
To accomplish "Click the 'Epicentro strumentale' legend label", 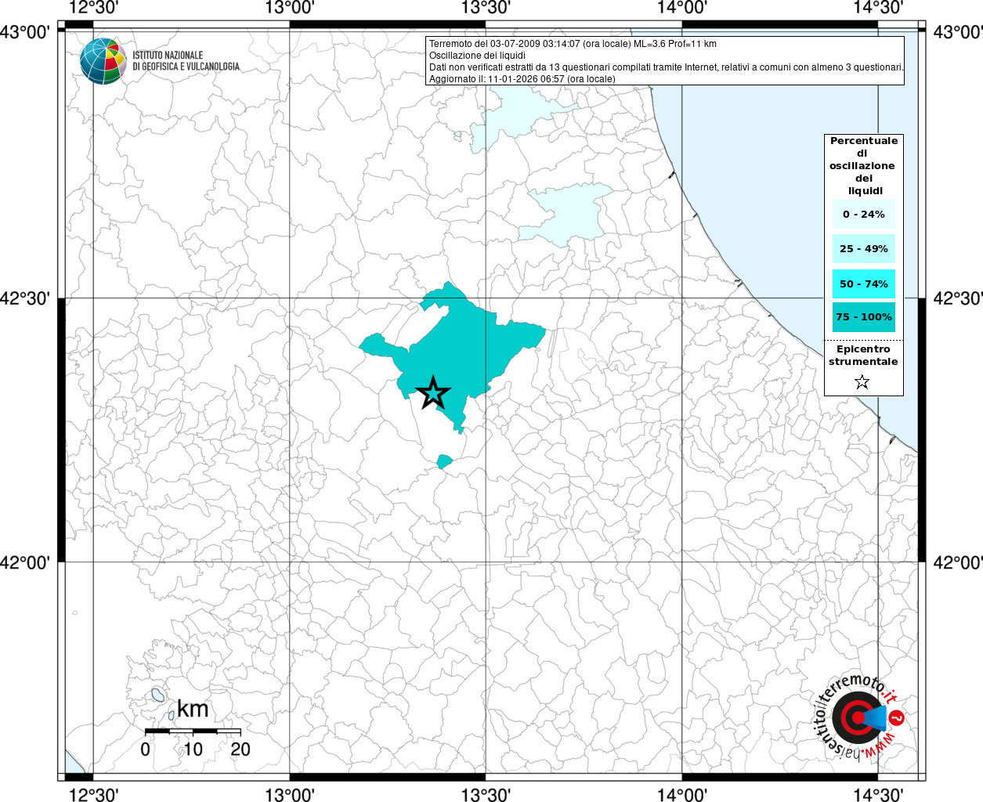I will [863, 356].
